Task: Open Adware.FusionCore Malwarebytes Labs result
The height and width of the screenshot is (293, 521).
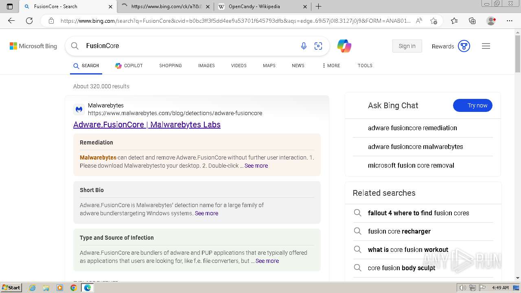Action: 147,125
